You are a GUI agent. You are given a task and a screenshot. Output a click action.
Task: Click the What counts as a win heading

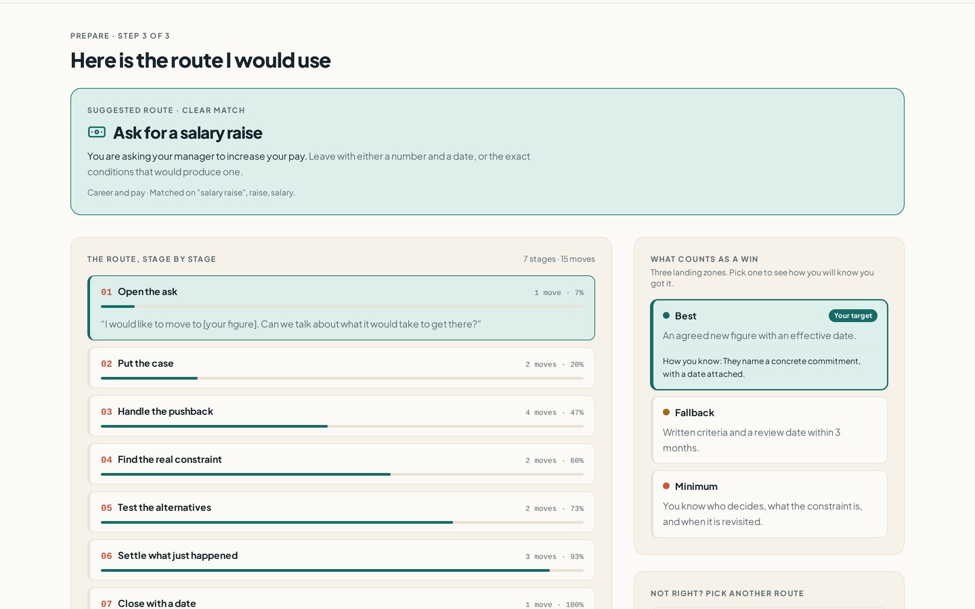point(704,259)
